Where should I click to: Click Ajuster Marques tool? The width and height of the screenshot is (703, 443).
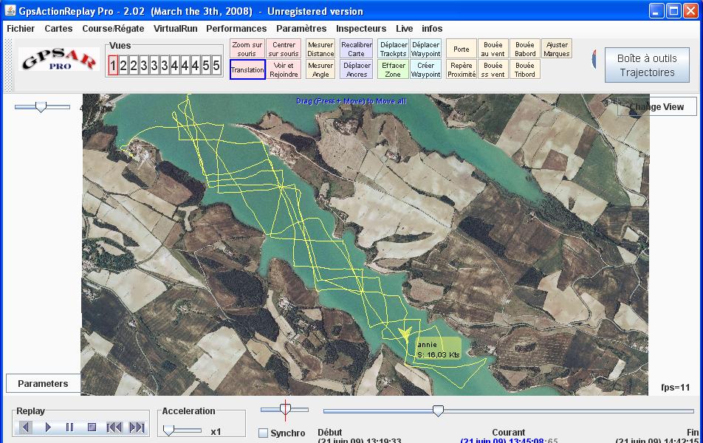[557, 49]
